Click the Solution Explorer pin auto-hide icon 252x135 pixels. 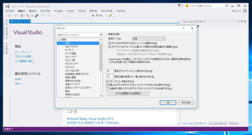[242, 21]
